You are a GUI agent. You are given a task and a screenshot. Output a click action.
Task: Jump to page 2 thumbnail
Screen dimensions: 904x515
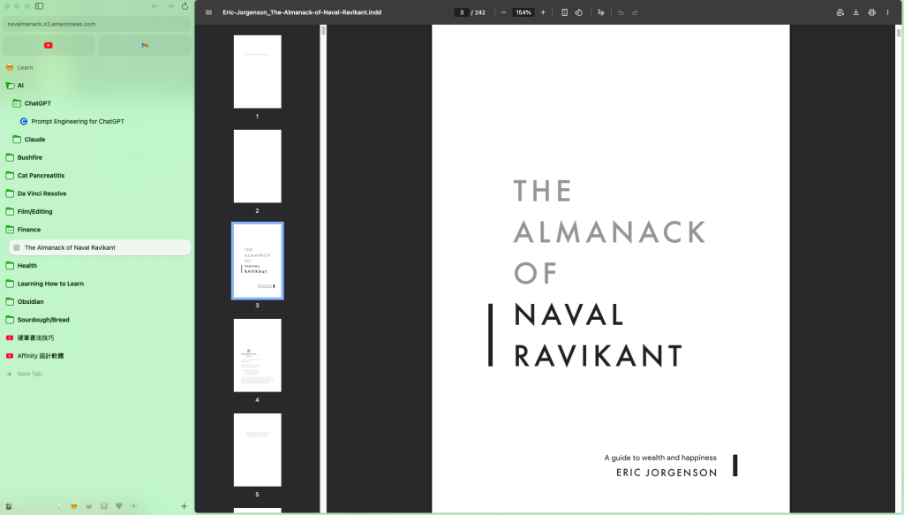pos(257,166)
